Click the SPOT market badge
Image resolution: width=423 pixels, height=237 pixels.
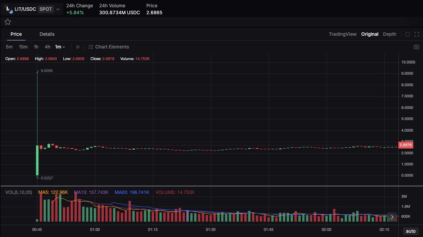[46, 9]
